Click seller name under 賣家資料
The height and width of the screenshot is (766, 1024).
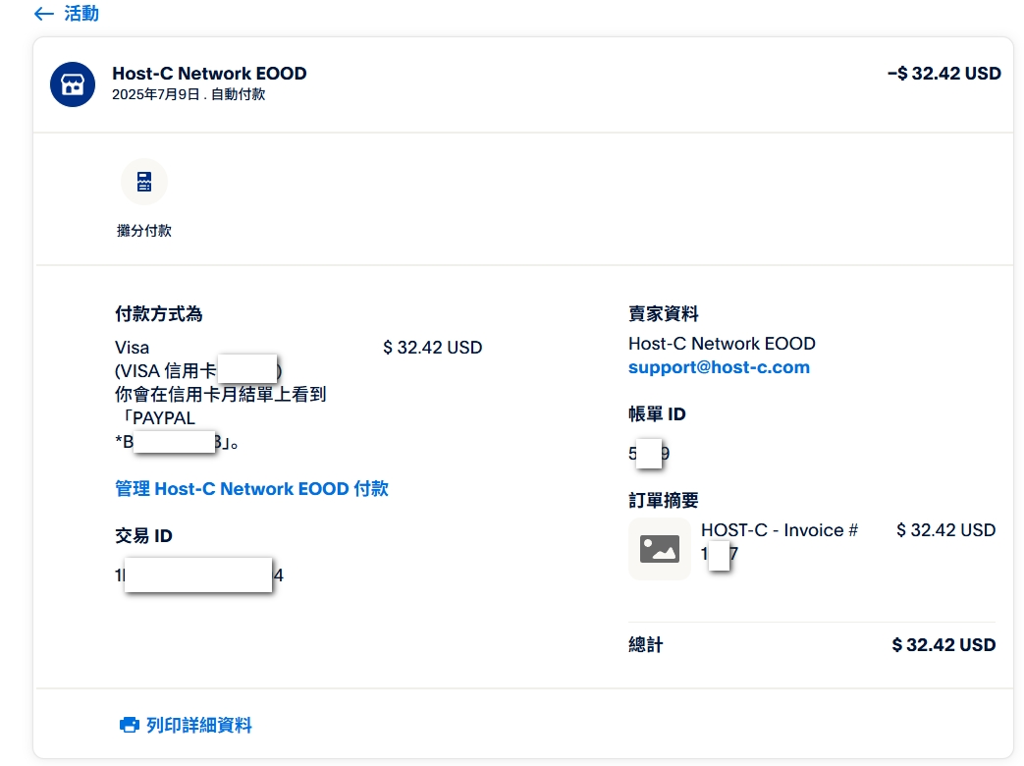(722, 344)
